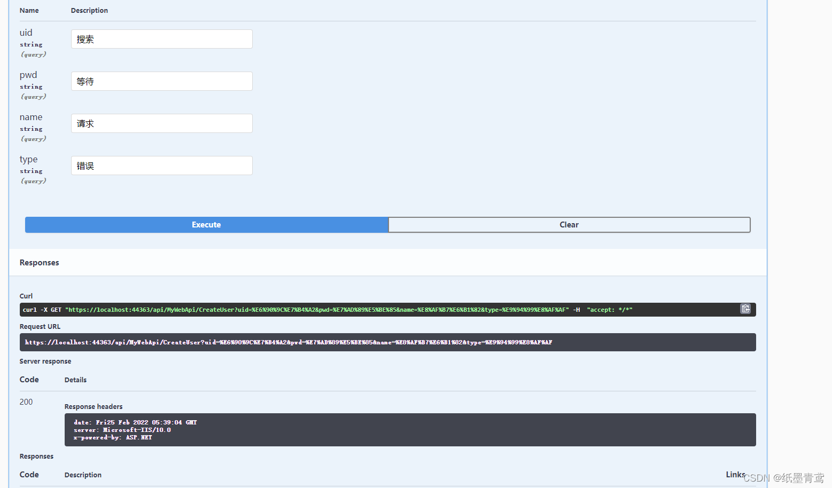Click the 'Server response' label
This screenshot has width=832, height=488.
coord(45,361)
